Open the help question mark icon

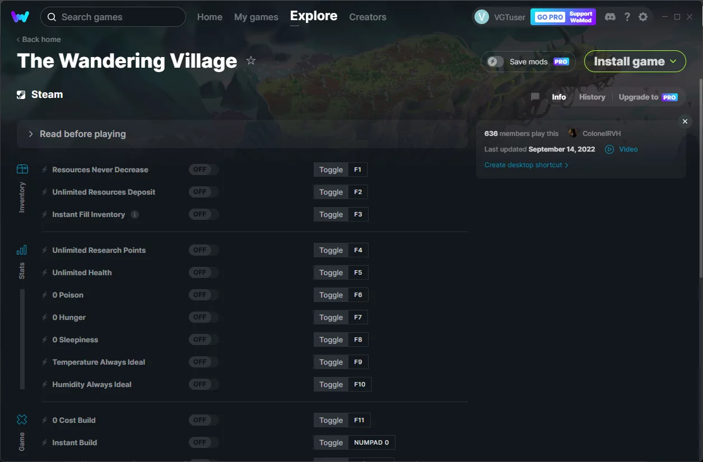[627, 17]
